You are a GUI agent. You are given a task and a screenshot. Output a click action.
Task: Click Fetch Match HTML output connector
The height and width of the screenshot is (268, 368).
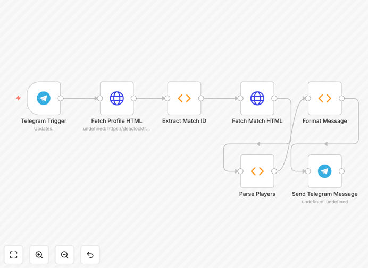pyautogui.click(x=274, y=98)
